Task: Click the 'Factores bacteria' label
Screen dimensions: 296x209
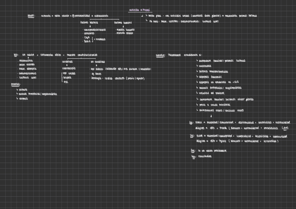Action: pos(89,23)
